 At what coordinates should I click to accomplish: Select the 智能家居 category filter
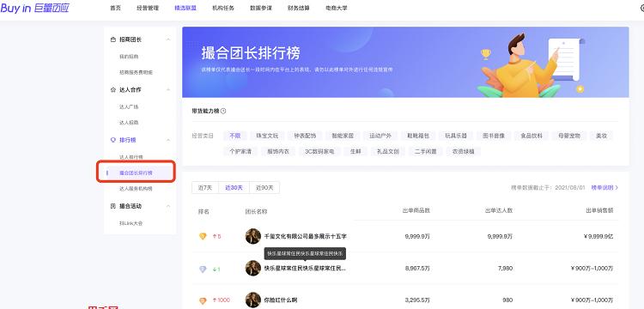tap(343, 136)
